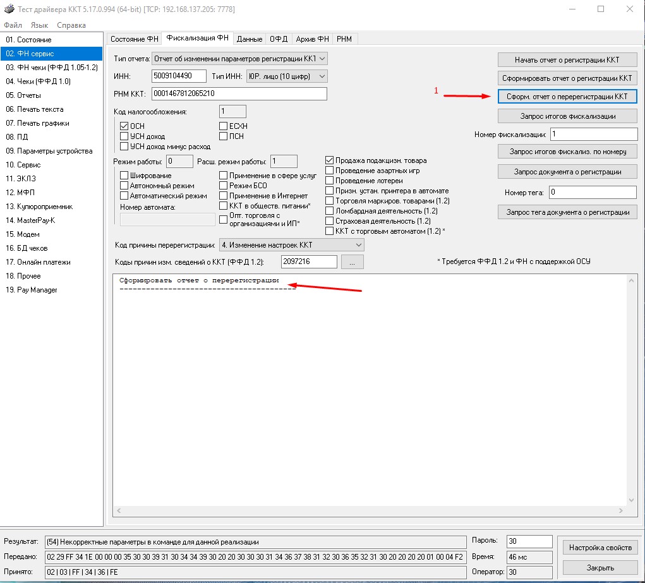
Task: Click Сформ. отчет о перерегистрации ККТ
Action: [x=567, y=97]
